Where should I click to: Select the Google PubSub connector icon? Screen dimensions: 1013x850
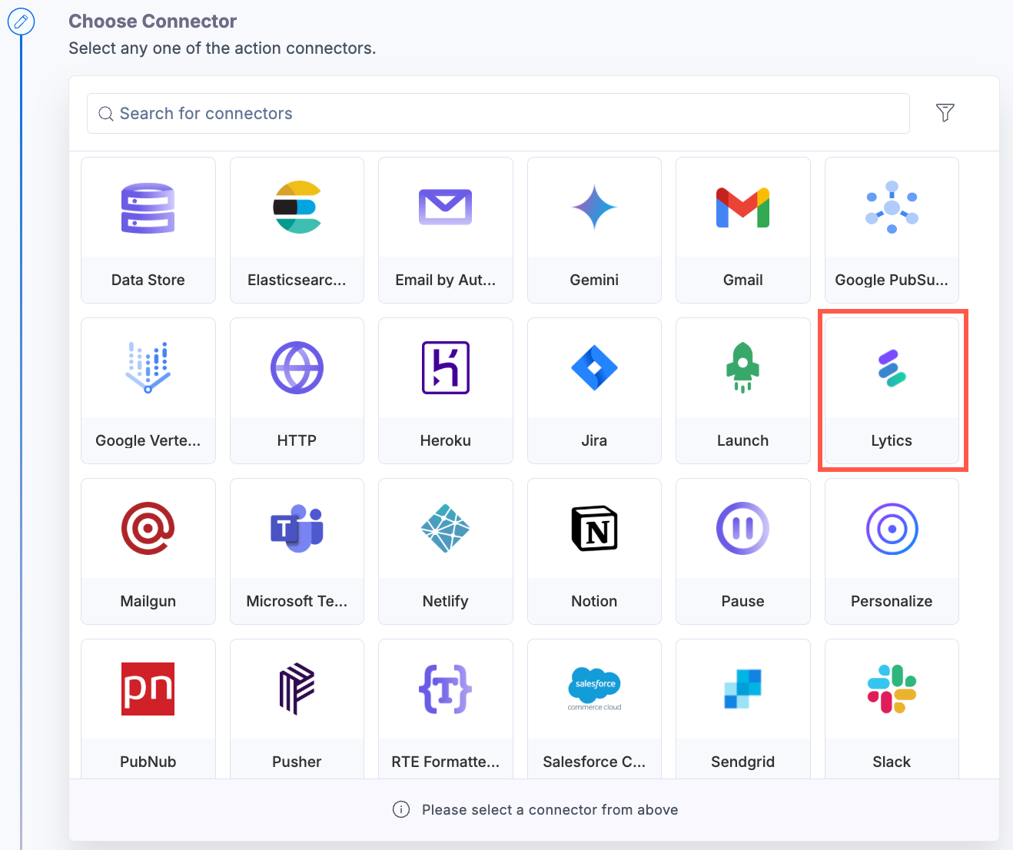pyautogui.click(x=892, y=208)
